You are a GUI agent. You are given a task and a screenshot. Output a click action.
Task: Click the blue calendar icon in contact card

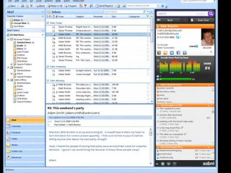point(172,53)
